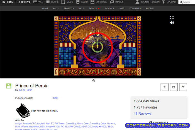Open the Genesis link
Viewport: 195px width, 130px height.
coord(111,123)
